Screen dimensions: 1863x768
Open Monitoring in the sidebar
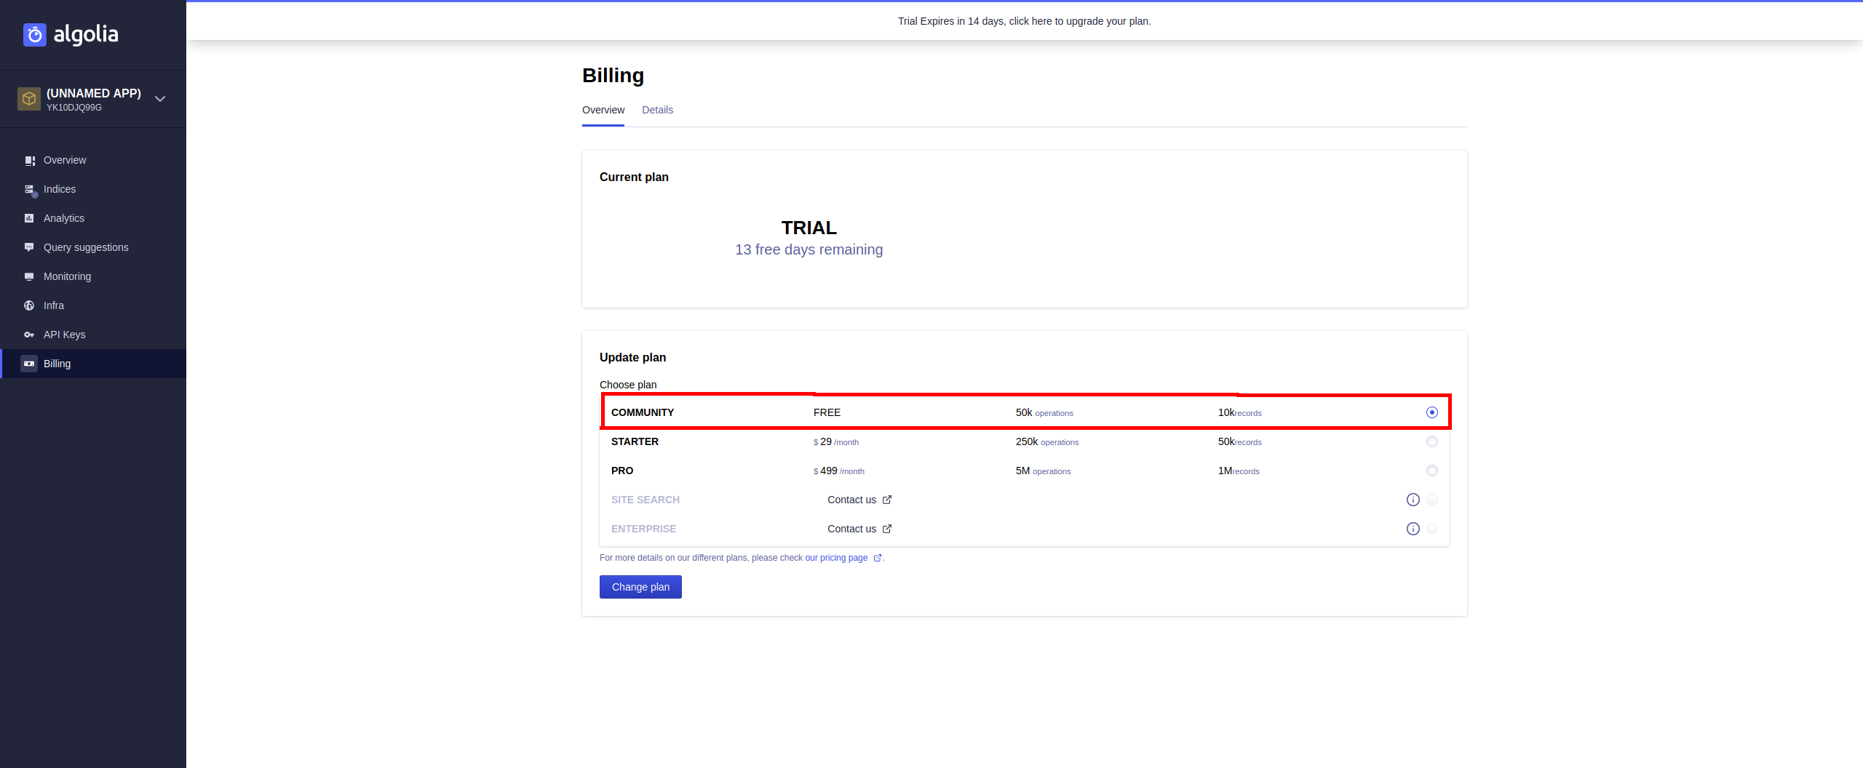pos(93,276)
